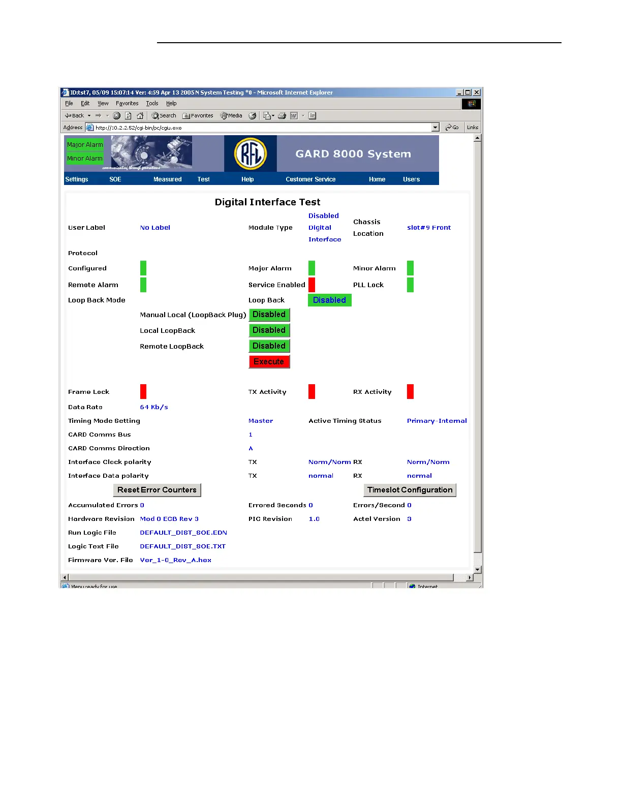Click the horizontal scrollbar right arrow
This screenshot has height=805, width=622.
470,577
